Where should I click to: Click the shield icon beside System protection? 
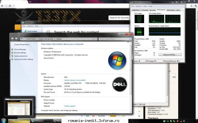(x=12, y=56)
